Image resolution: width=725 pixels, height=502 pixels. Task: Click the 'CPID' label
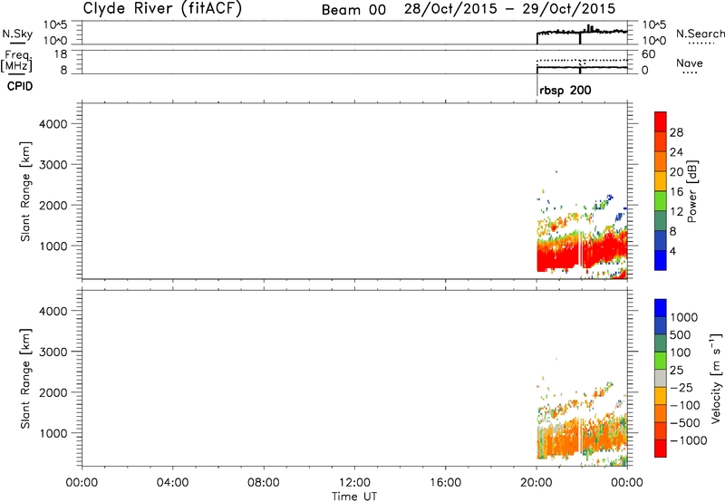tap(20, 86)
